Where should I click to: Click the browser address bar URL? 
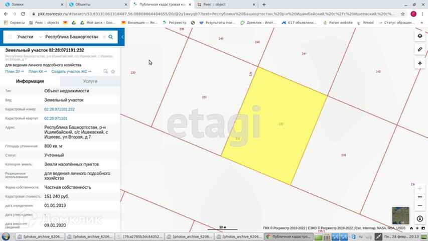tap(216, 14)
